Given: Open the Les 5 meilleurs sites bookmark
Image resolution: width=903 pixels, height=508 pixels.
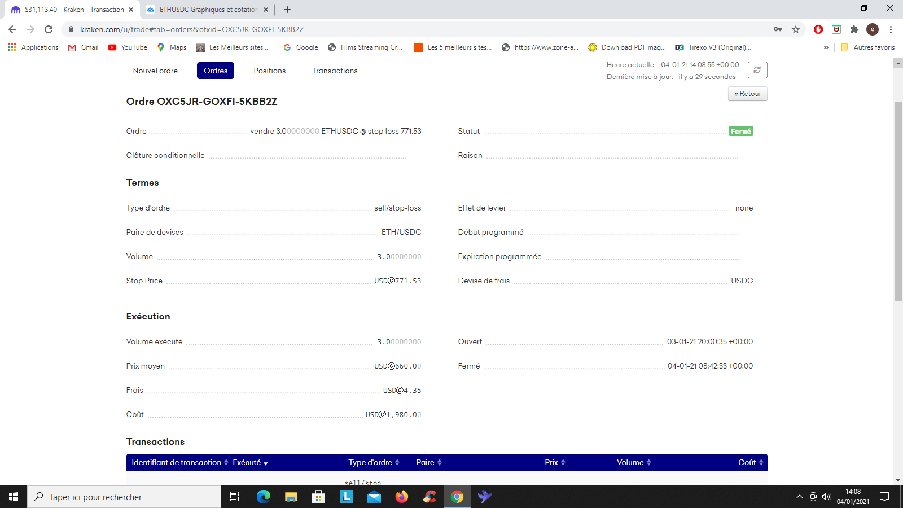Looking at the screenshot, I should pyautogui.click(x=453, y=47).
